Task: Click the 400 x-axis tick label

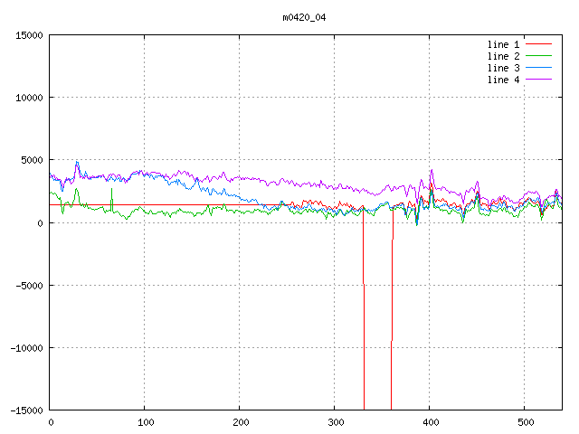Action: [x=430, y=422]
